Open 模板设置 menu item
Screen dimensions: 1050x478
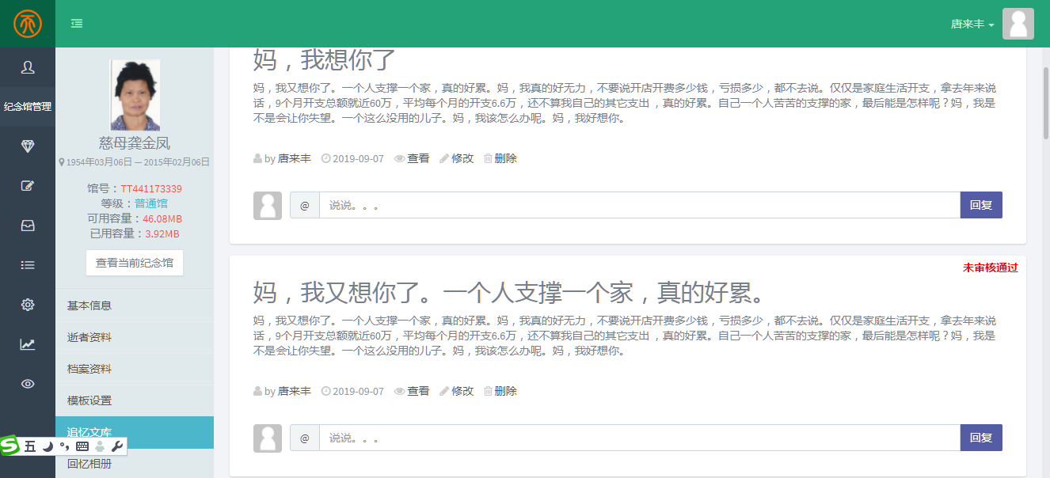click(89, 400)
